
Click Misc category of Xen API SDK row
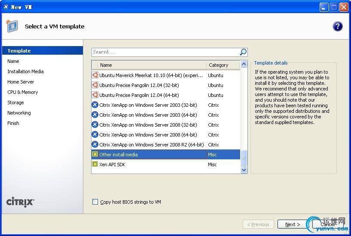coord(212,164)
